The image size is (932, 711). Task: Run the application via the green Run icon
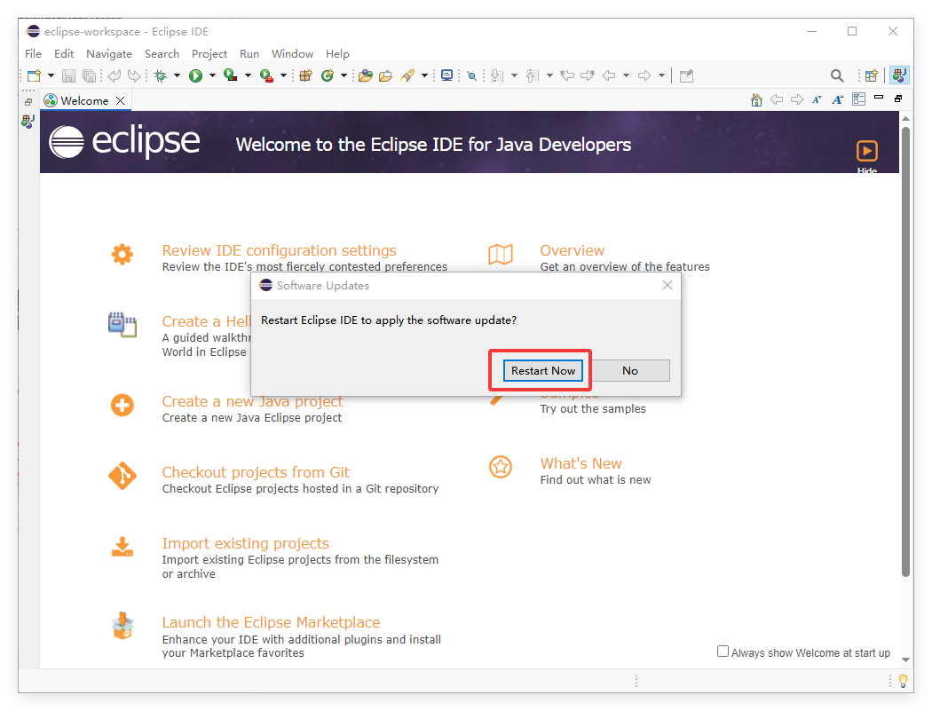[195, 75]
